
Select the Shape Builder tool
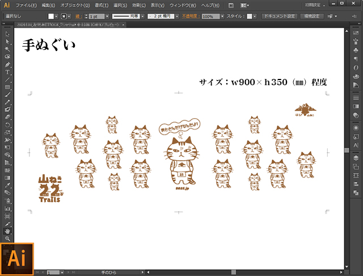click(x=7, y=155)
